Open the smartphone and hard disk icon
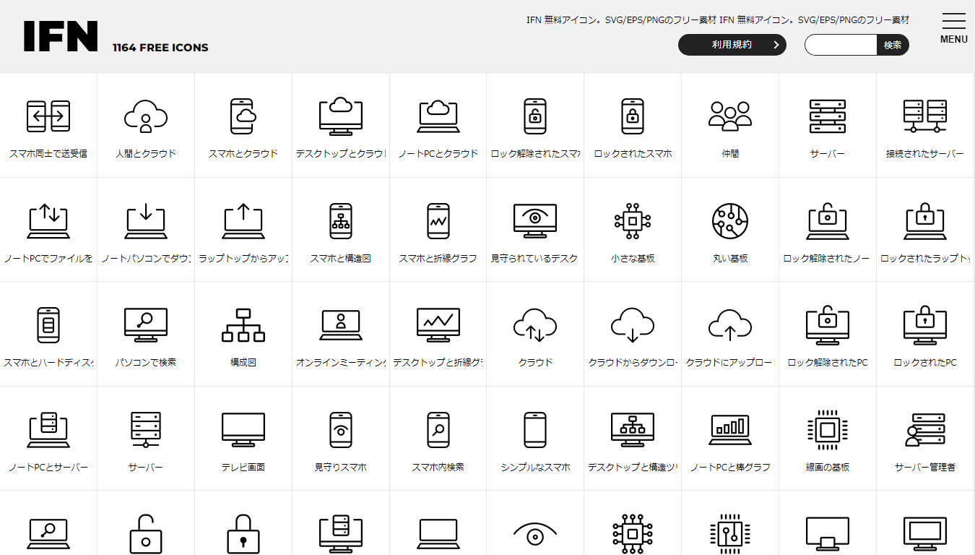The image size is (975, 555). point(48,325)
